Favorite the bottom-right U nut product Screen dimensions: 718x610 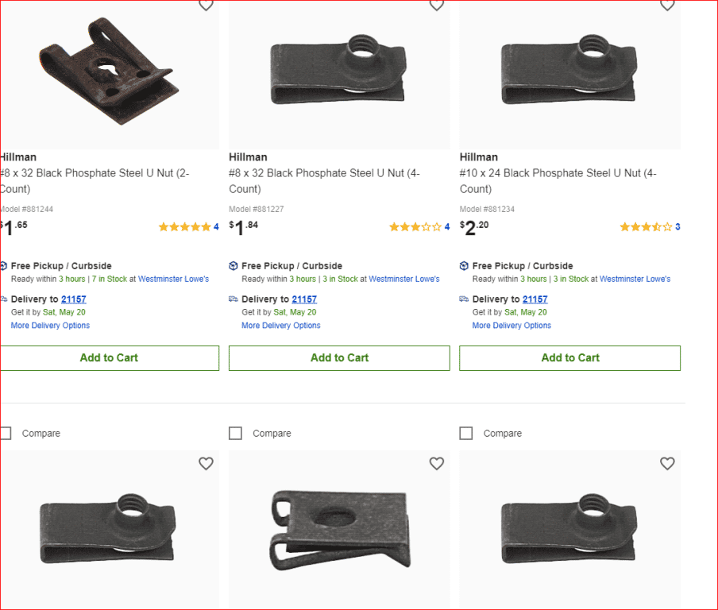coord(667,463)
